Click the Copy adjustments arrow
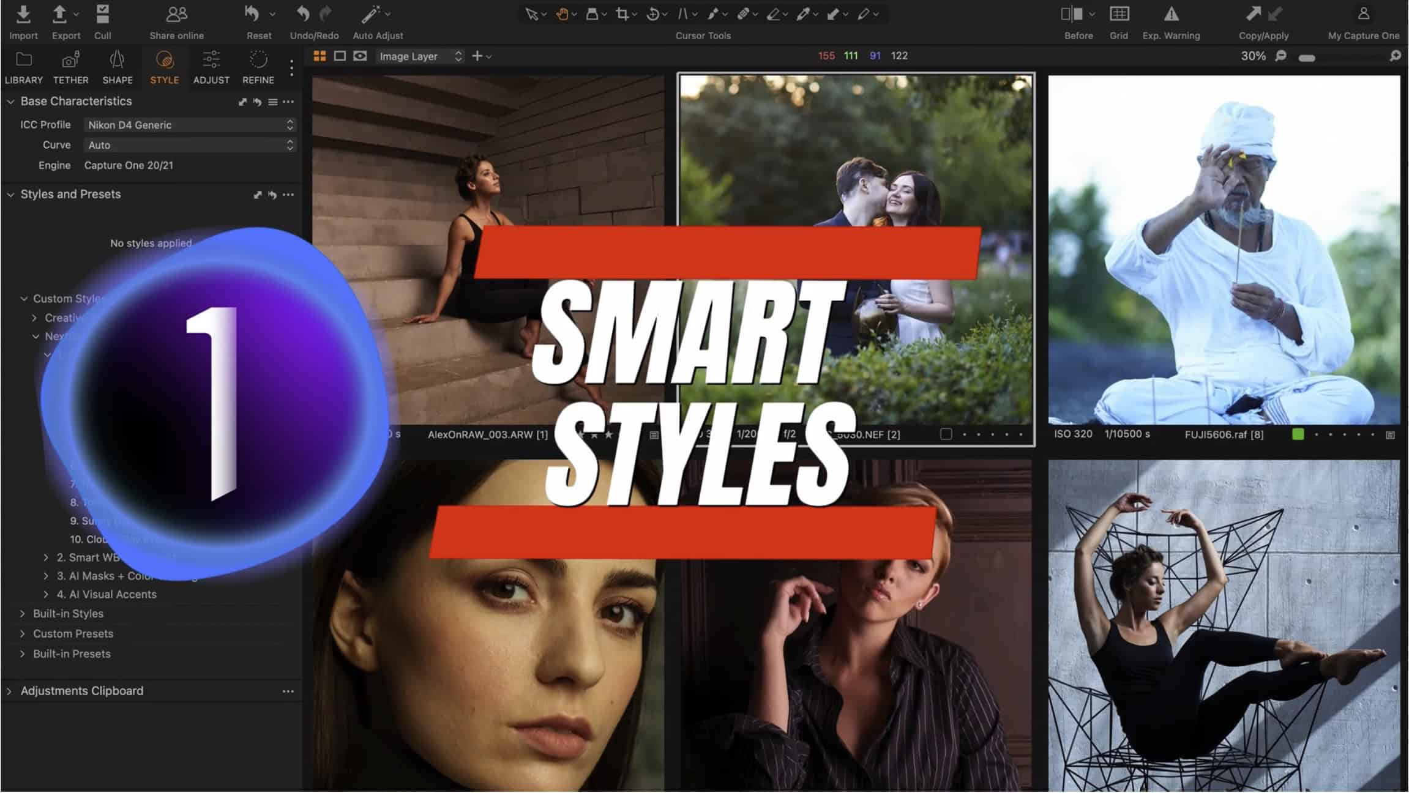Screen dimensions: 1409x793 [x=1253, y=13]
